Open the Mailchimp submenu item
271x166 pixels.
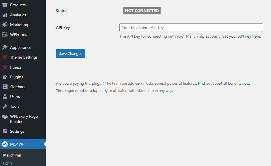click(x=12, y=155)
